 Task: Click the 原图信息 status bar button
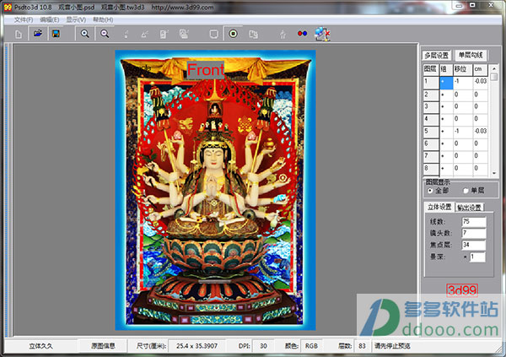pyautogui.click(x=103, y=346)
